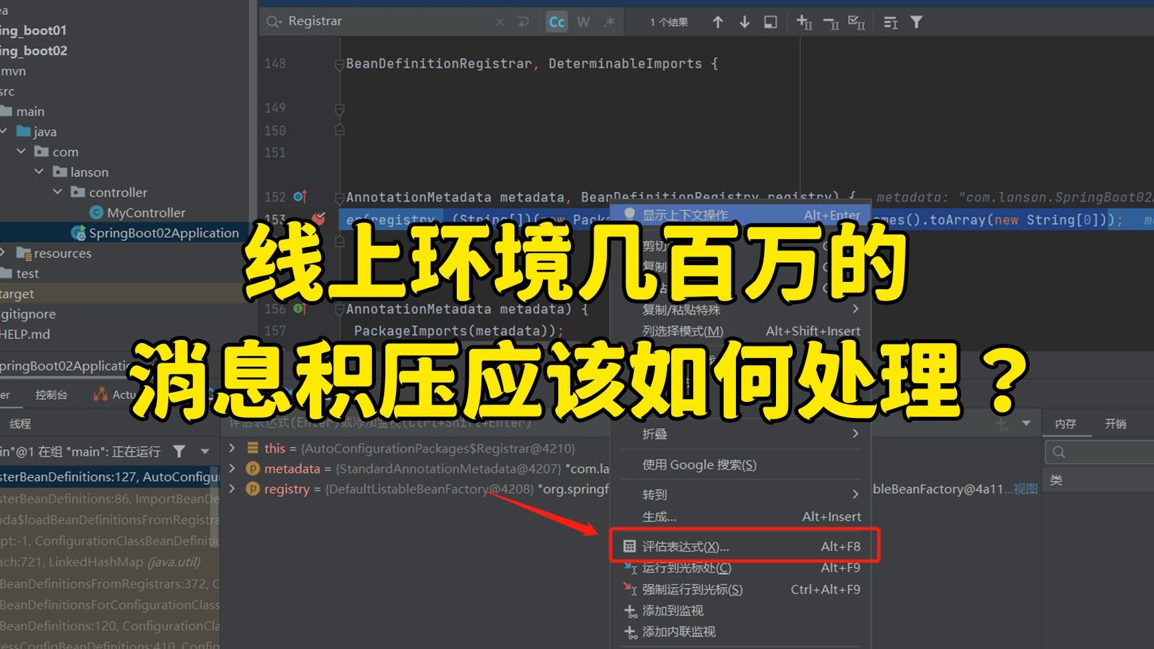Image resolution: width=1154 pixels, height=649 pixels.
Task: Clear the search field with the X icon
Action: click(x=500, y=21)
